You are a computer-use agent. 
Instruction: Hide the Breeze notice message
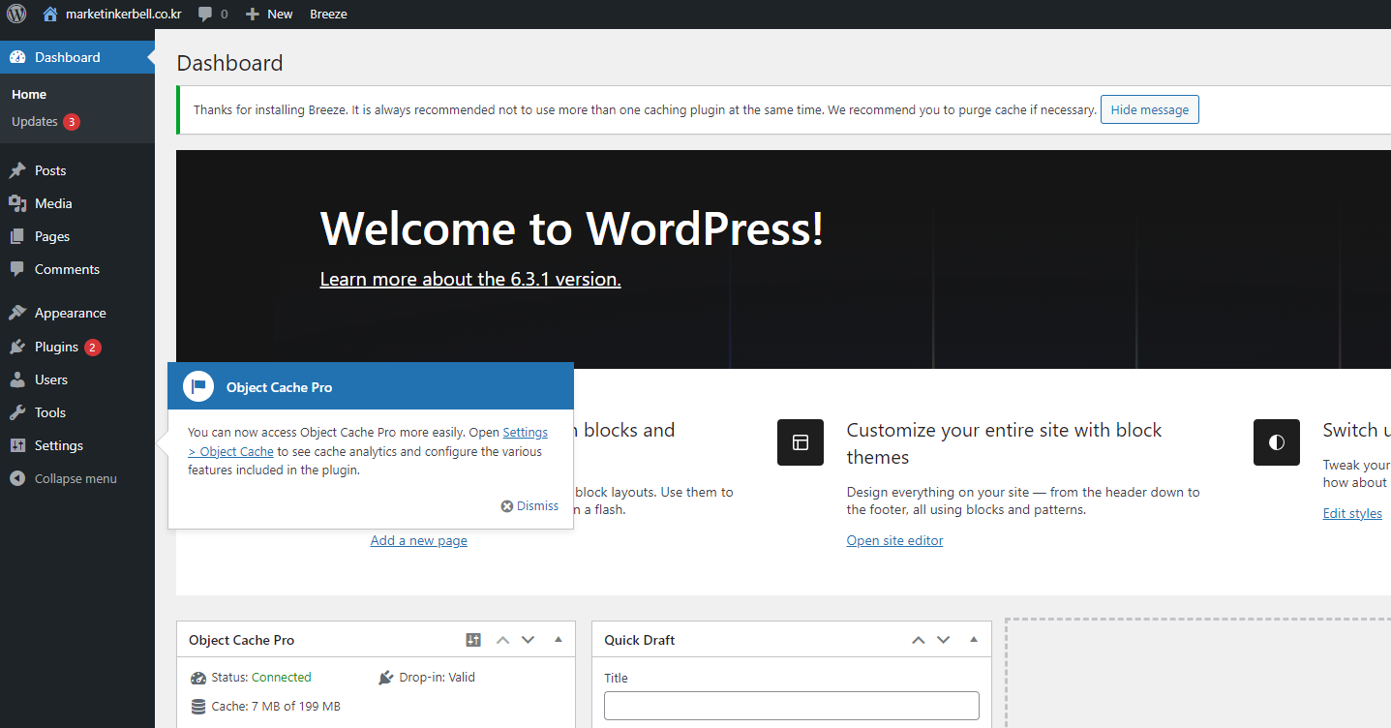(x=1150, y=109)
